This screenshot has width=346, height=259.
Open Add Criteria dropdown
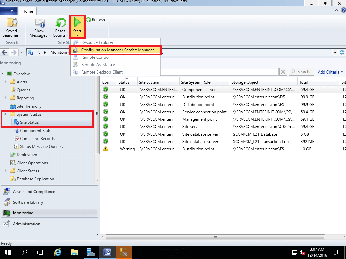pos(330,72)
